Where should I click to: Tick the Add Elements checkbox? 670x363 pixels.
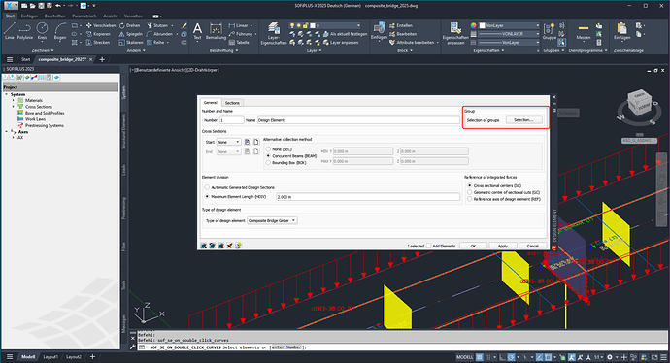pos(429,246)
